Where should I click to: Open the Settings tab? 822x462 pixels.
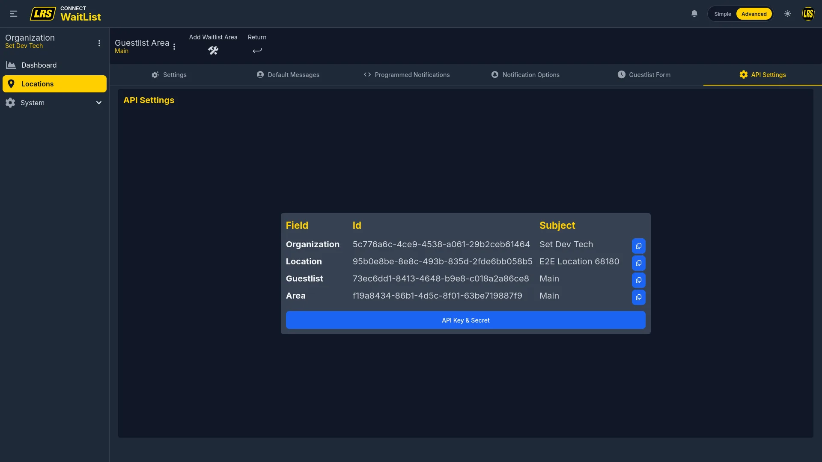coord(169,75)
